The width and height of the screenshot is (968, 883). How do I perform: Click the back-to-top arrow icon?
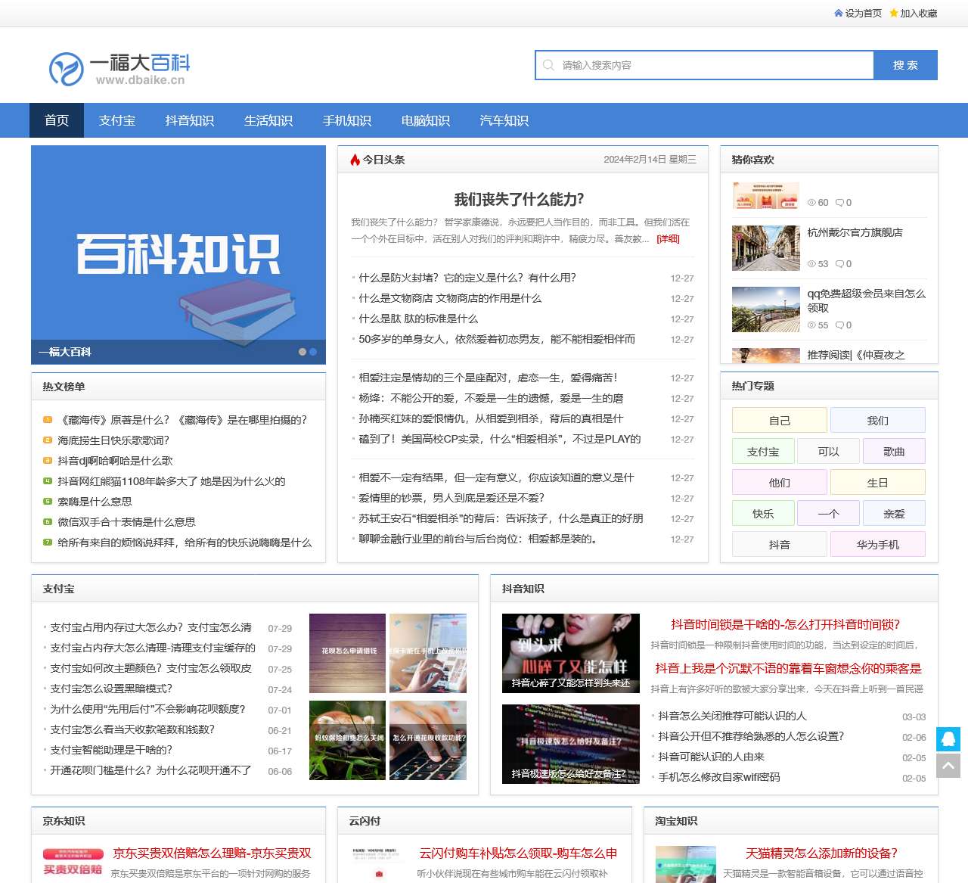(948, 766)
